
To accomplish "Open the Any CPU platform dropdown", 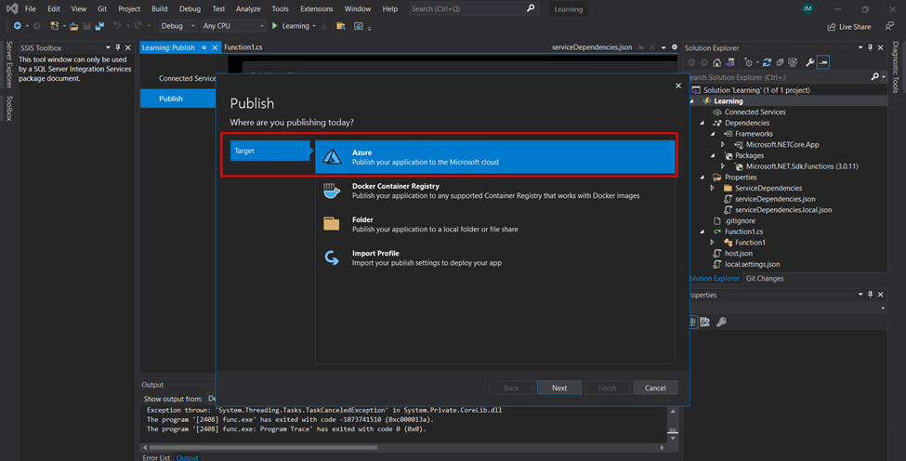I will (233, 26).
